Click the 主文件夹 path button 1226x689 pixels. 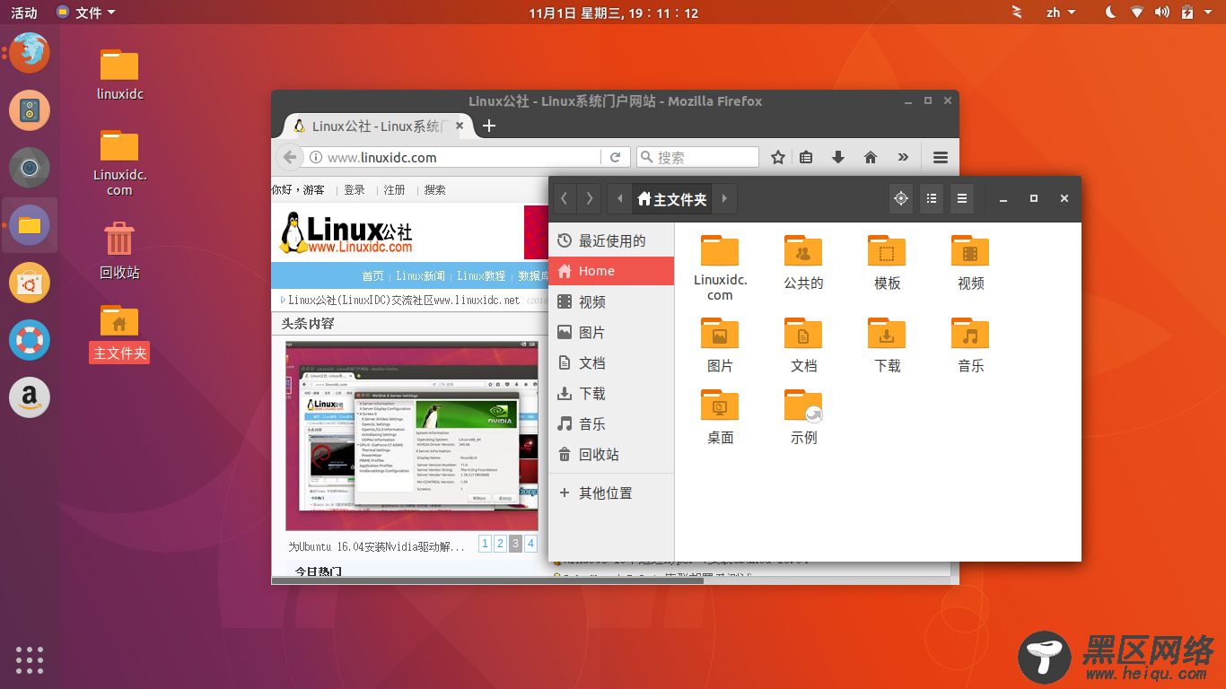click(672, 198)
